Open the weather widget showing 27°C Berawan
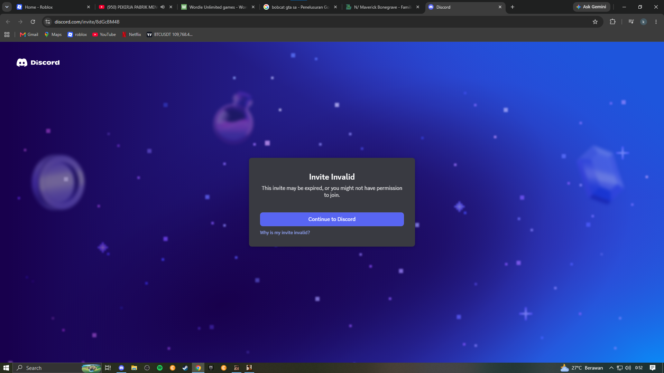 [582, 368]
